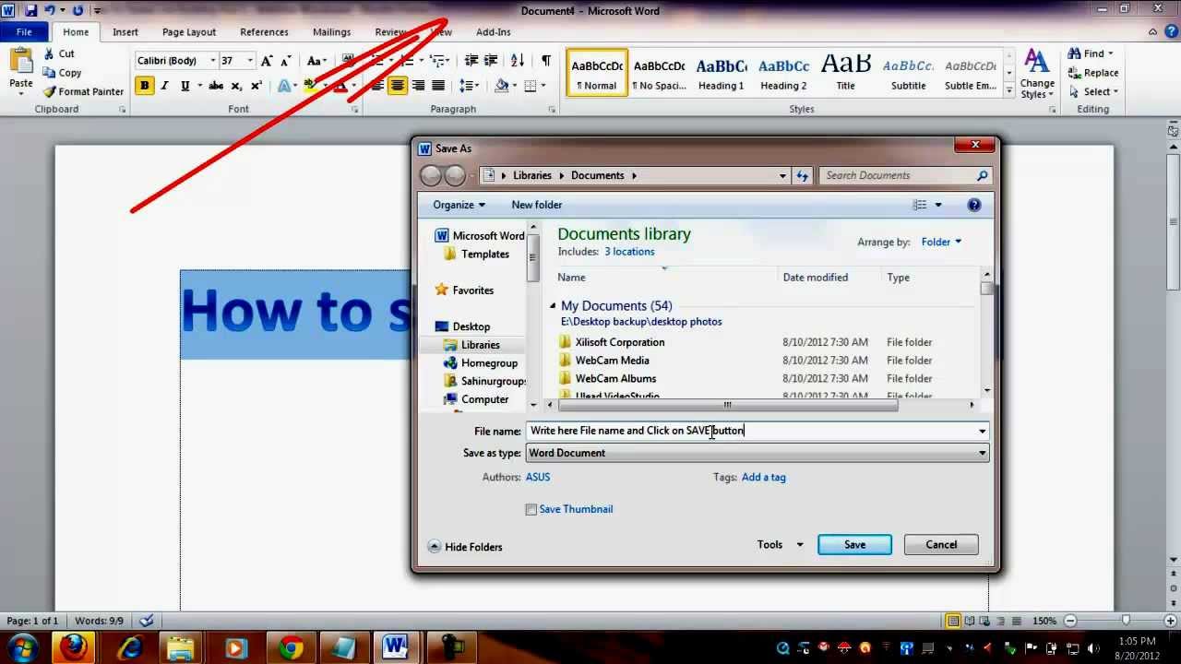Select Justify alignment

point(438,86)
